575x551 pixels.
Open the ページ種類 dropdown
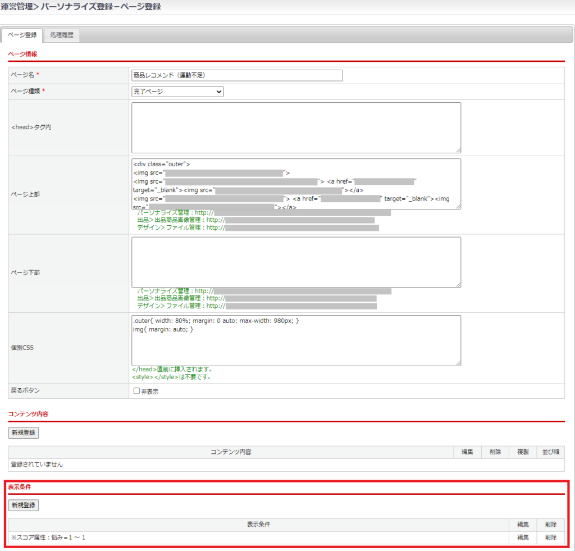pyautogui.click(x=177, y=92)
